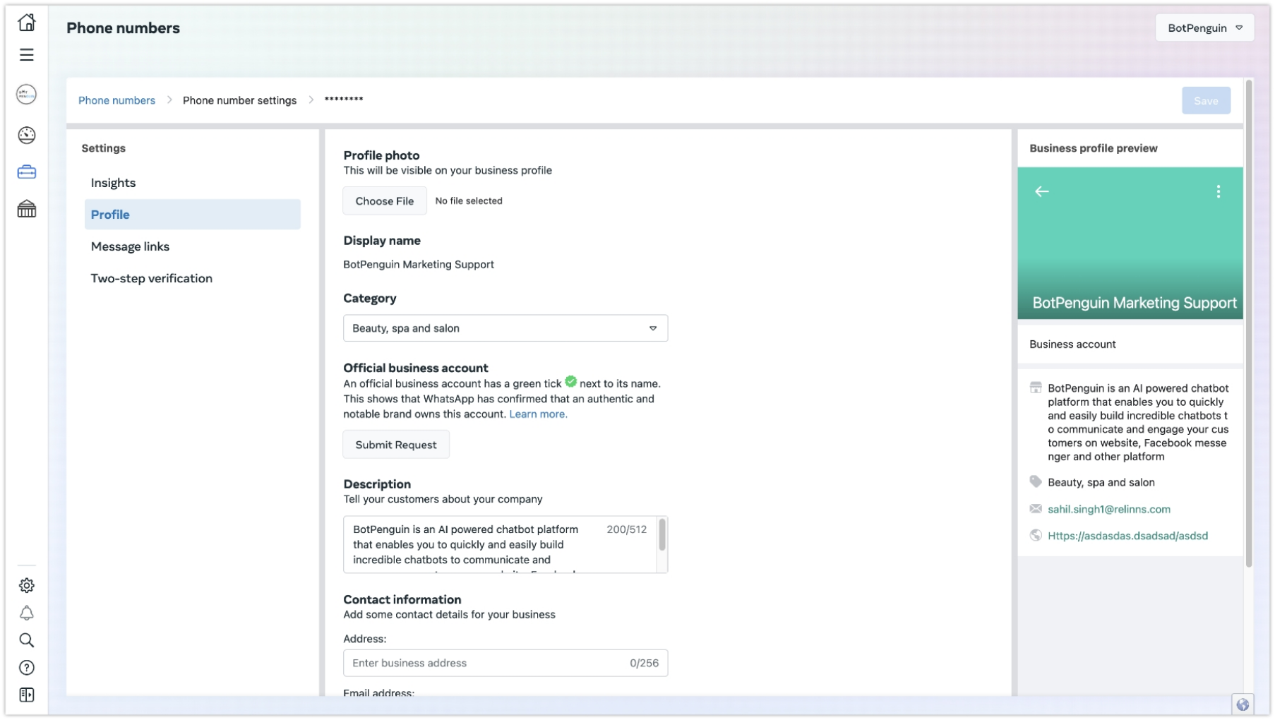Open the settings gear icon

pyautogui.click(x=27, y=585)
